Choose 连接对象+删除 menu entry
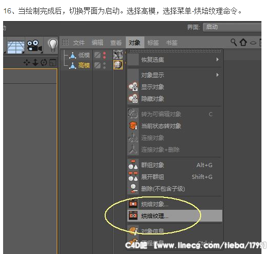 click(175, 150)
